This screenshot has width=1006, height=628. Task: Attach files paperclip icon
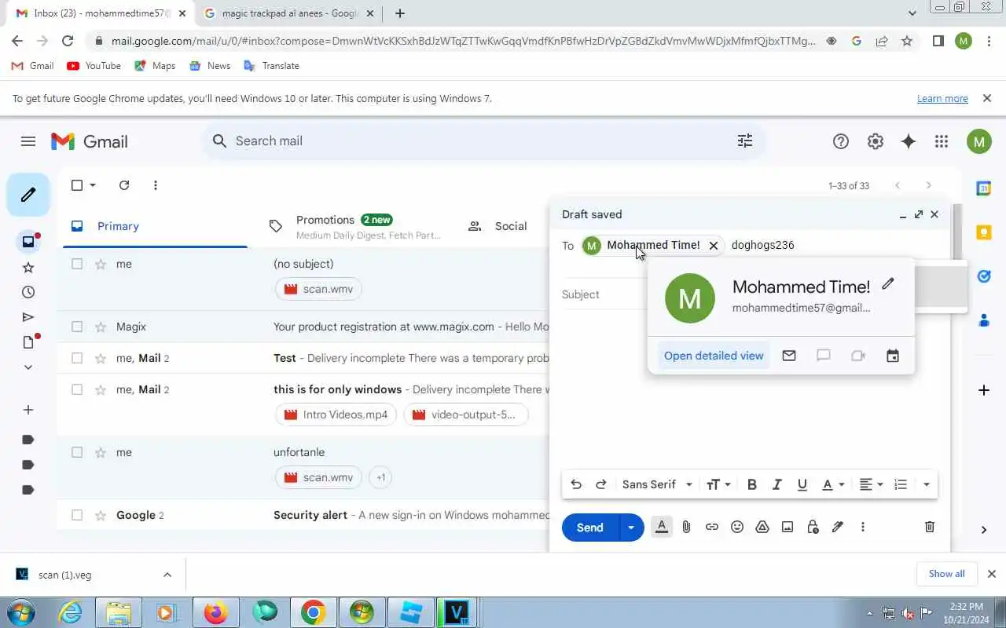(686, 528)
